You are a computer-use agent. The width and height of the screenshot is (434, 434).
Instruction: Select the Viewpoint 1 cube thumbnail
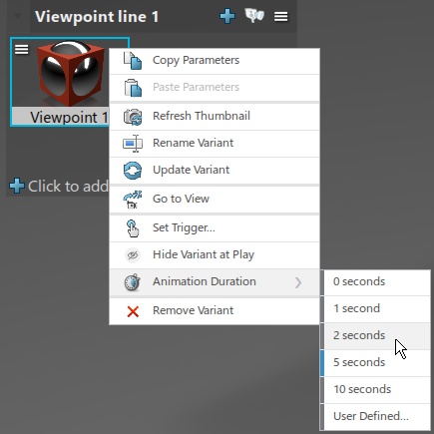tap(70, 73)
